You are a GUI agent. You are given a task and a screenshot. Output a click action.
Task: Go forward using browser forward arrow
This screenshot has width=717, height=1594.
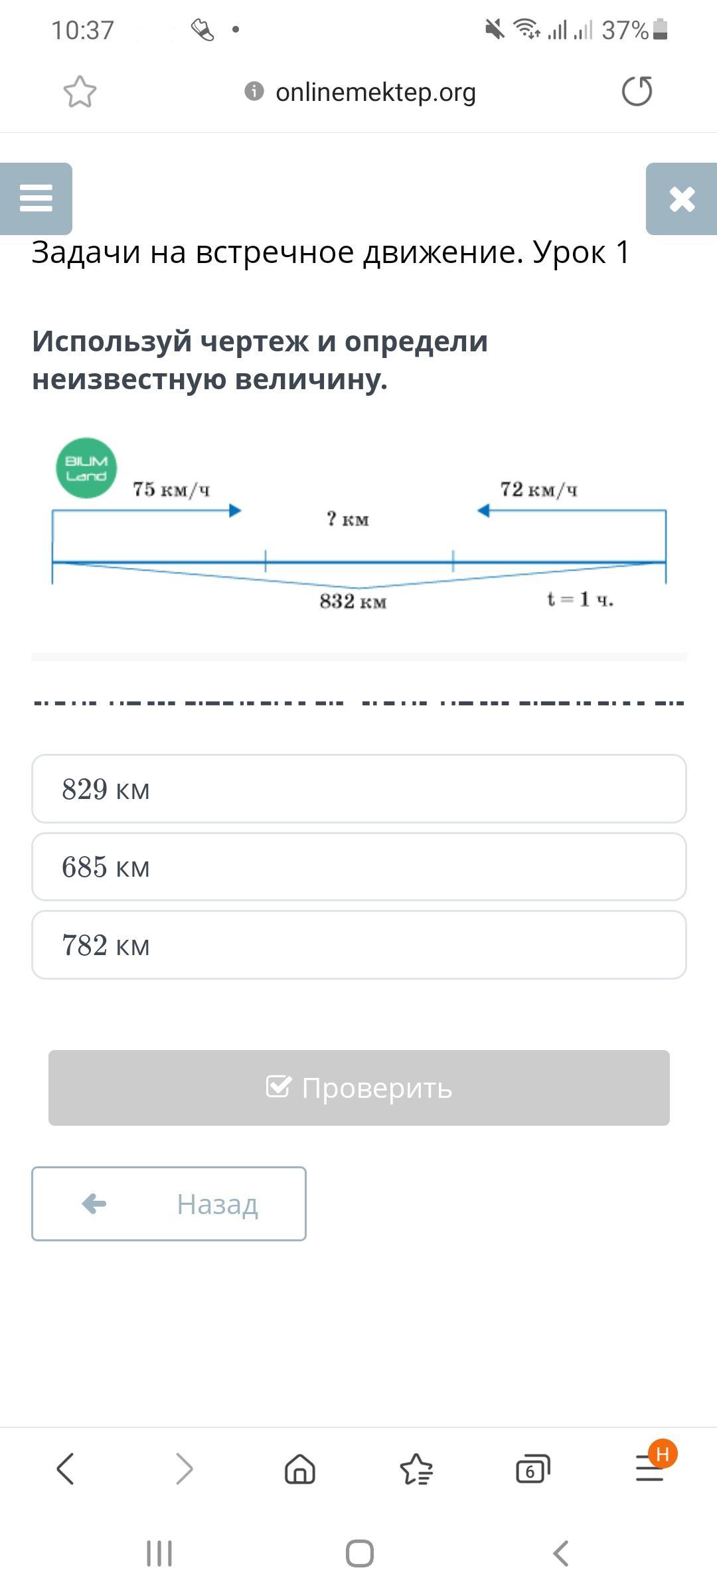pos(184,1468)
